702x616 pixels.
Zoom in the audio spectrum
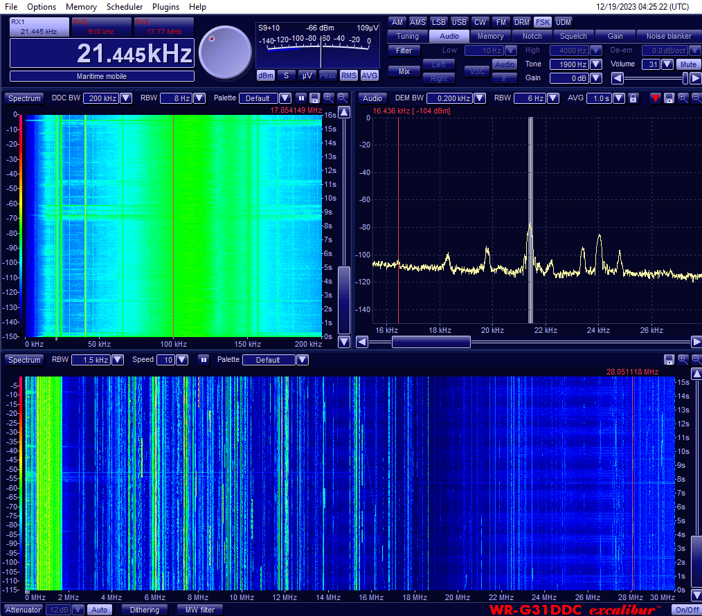coord(683,98)
